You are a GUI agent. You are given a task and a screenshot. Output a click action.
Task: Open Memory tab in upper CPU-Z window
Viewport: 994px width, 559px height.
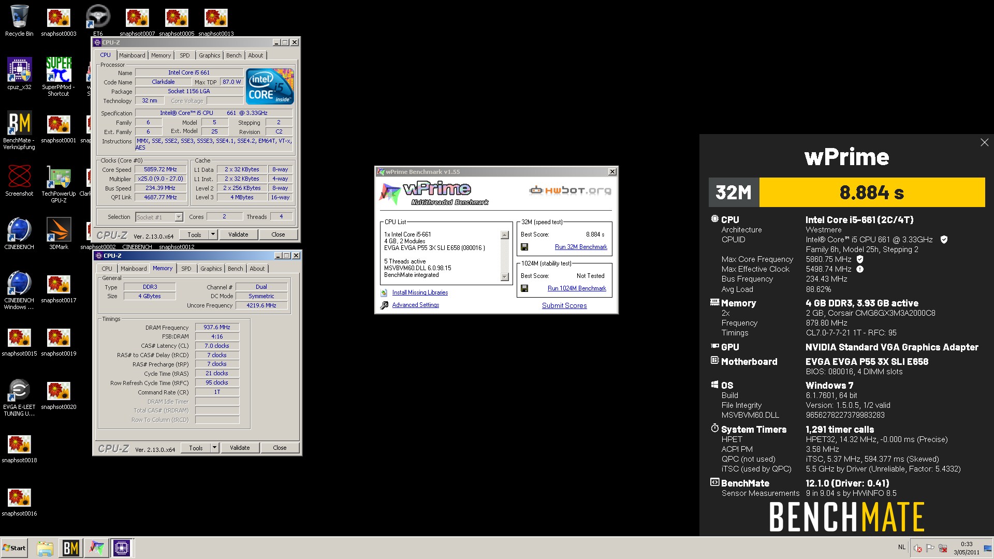(x=161, y=55)
